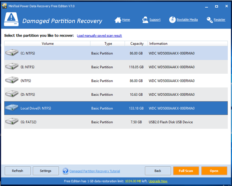Click the 7.50 GB capacity cell
The width and height of the screenshot is (232, 186).
[x=136, y=122]
